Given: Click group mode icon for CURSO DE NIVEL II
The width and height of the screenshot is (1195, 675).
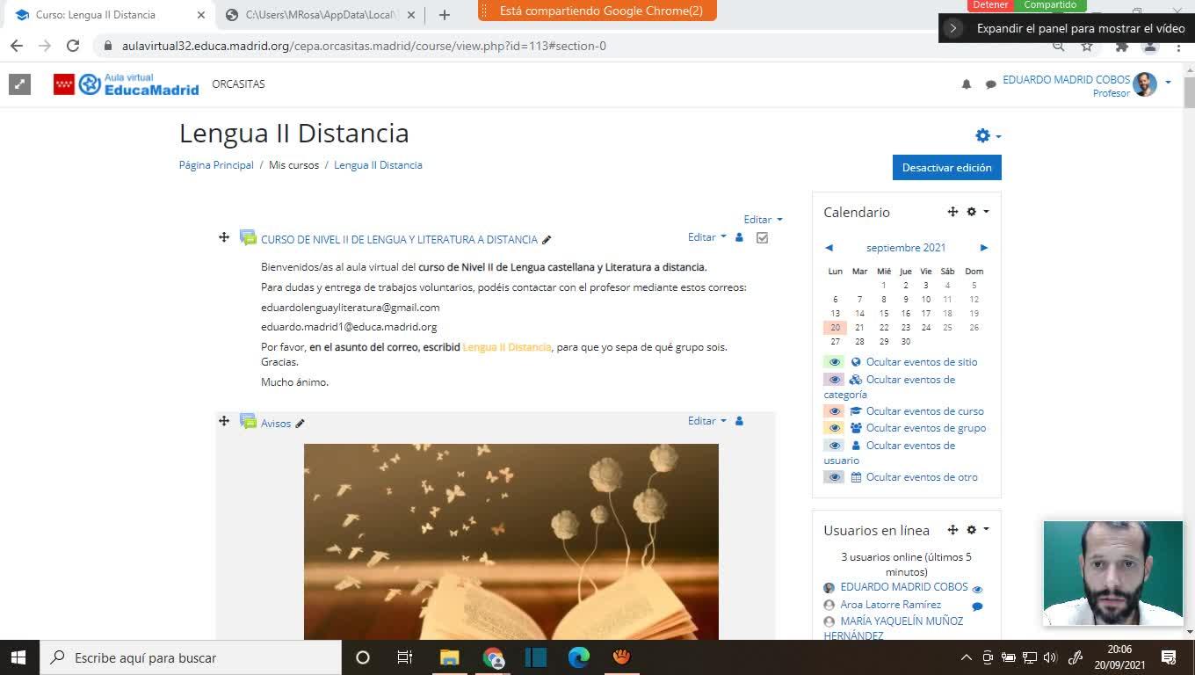Looking at the screenshot, I should [739, 237].
